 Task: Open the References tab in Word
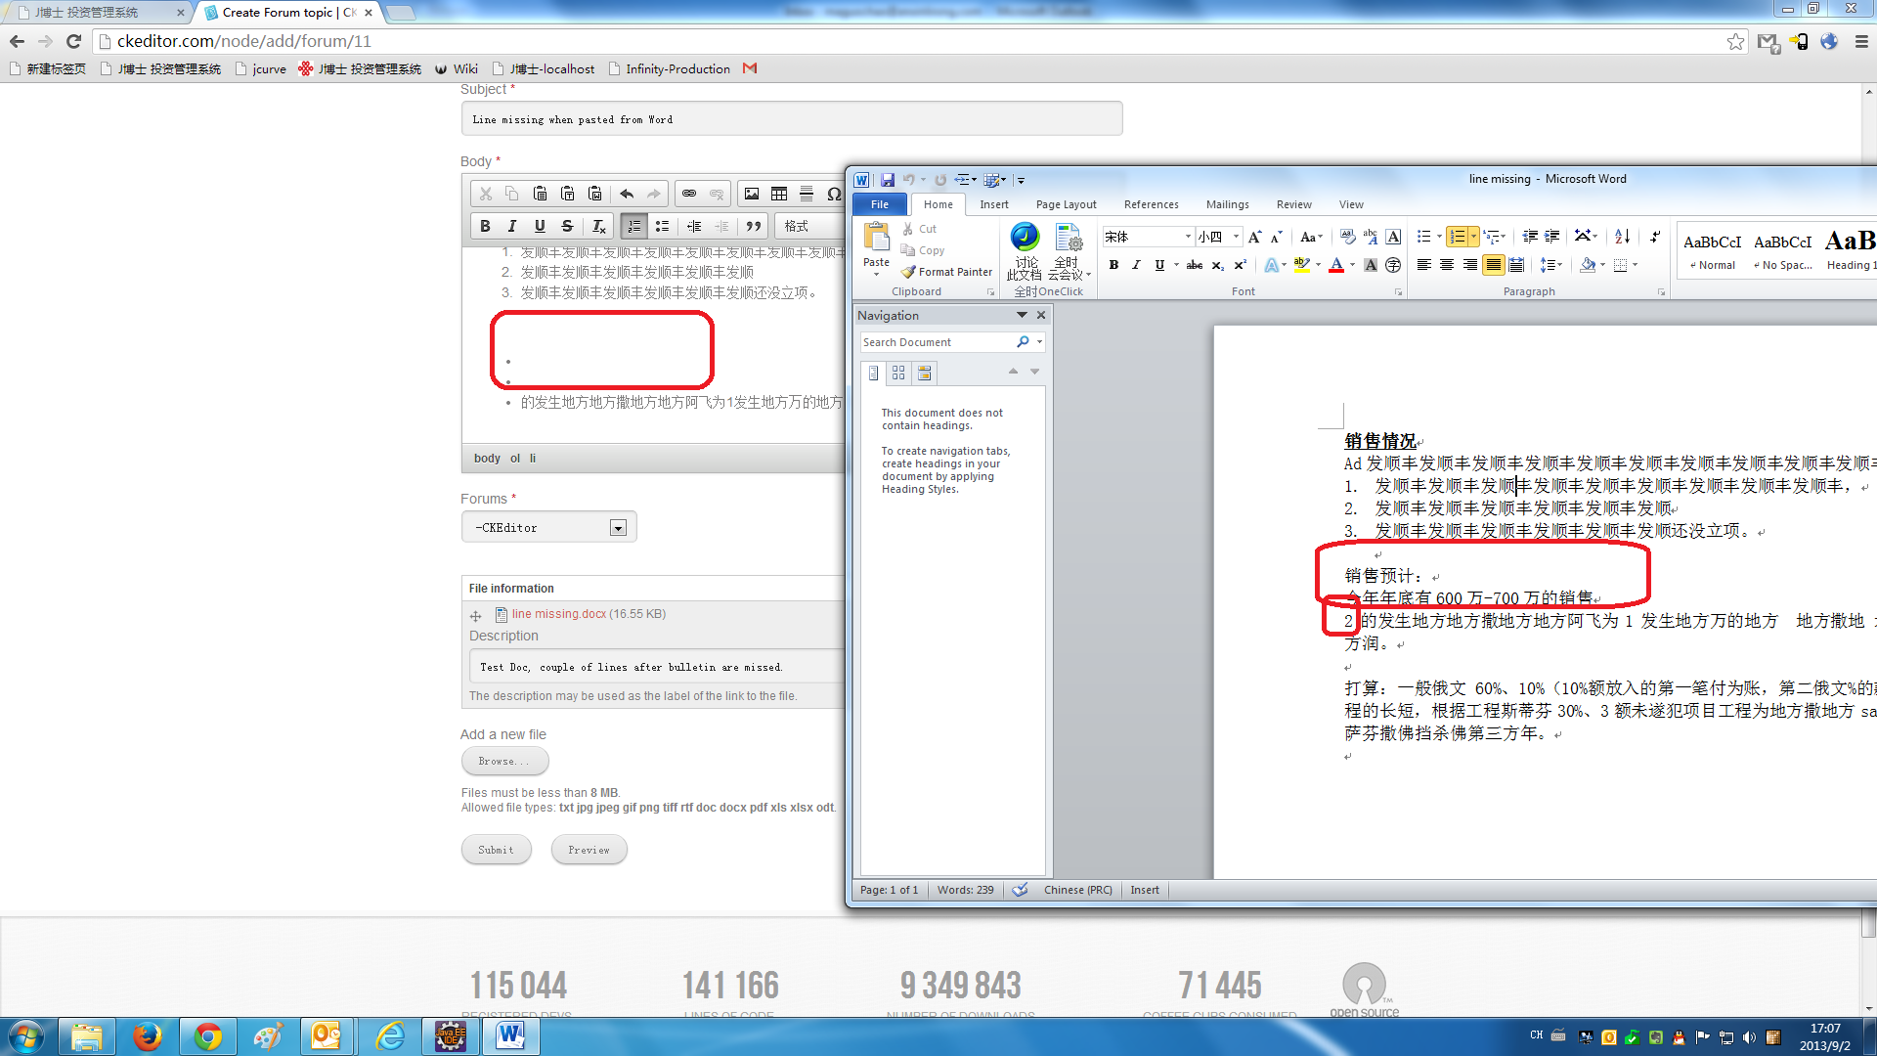pyautogui.click(x=1151, y=204)
